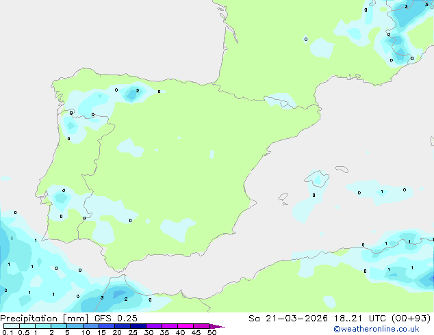Pick the 20–25 mm dark blue swatch
The height and width of the screenshot is (335, 434).
pyautogui.click(x=122, y=326)
